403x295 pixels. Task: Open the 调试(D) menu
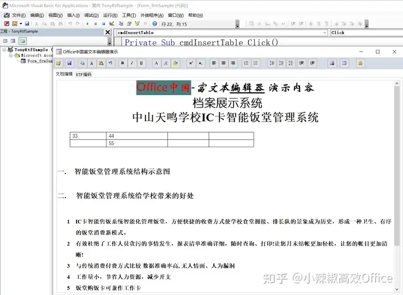(x=91, y=16)
